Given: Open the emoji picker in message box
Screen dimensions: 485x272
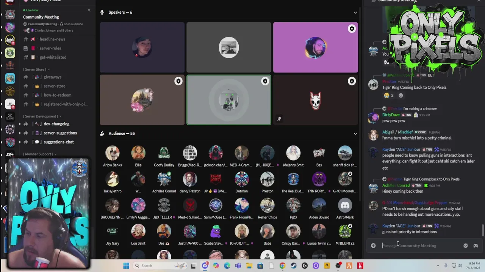Looking at the screenshot, I should click(x=465, y=246).
